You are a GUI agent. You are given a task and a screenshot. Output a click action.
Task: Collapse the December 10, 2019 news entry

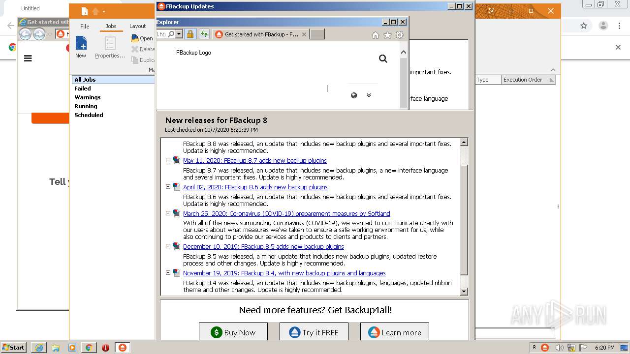168,246
